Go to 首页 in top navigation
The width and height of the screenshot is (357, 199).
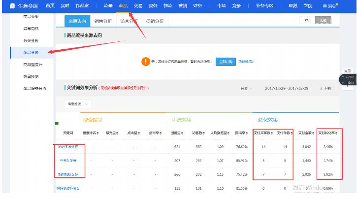click(50, 6)
